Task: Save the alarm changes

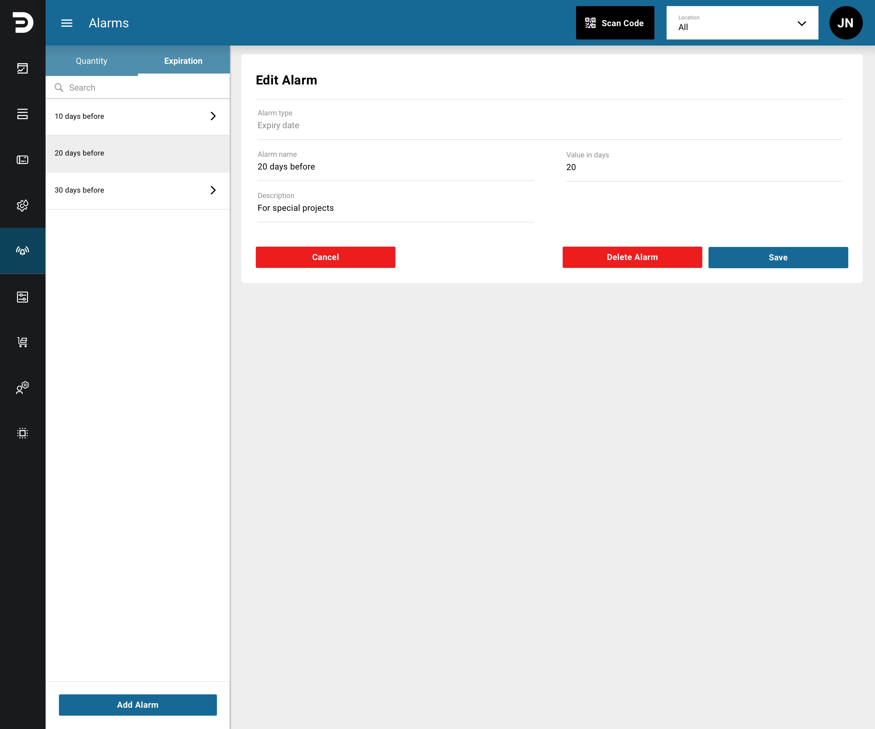Action: (x=778, y=258)
